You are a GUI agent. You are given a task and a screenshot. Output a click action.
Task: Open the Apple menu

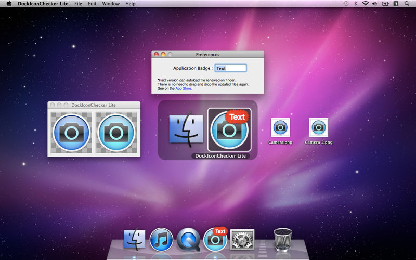9,4
